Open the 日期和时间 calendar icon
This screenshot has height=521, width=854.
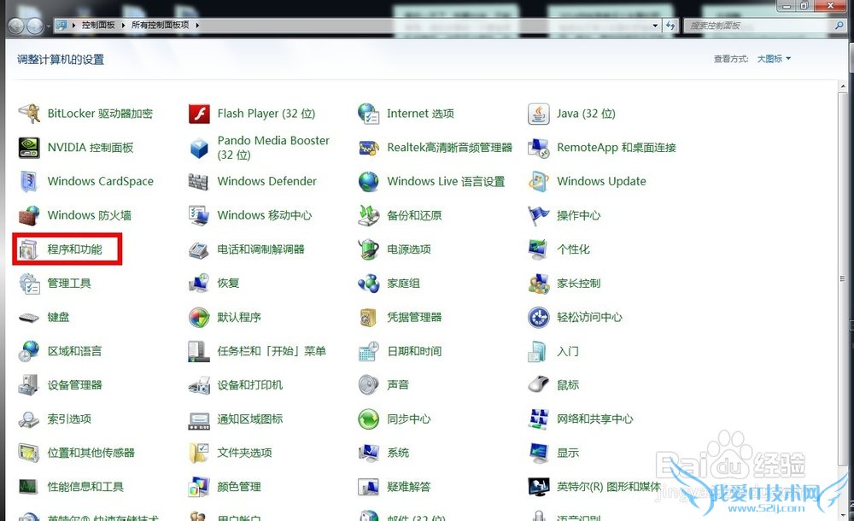coord(369,351)
